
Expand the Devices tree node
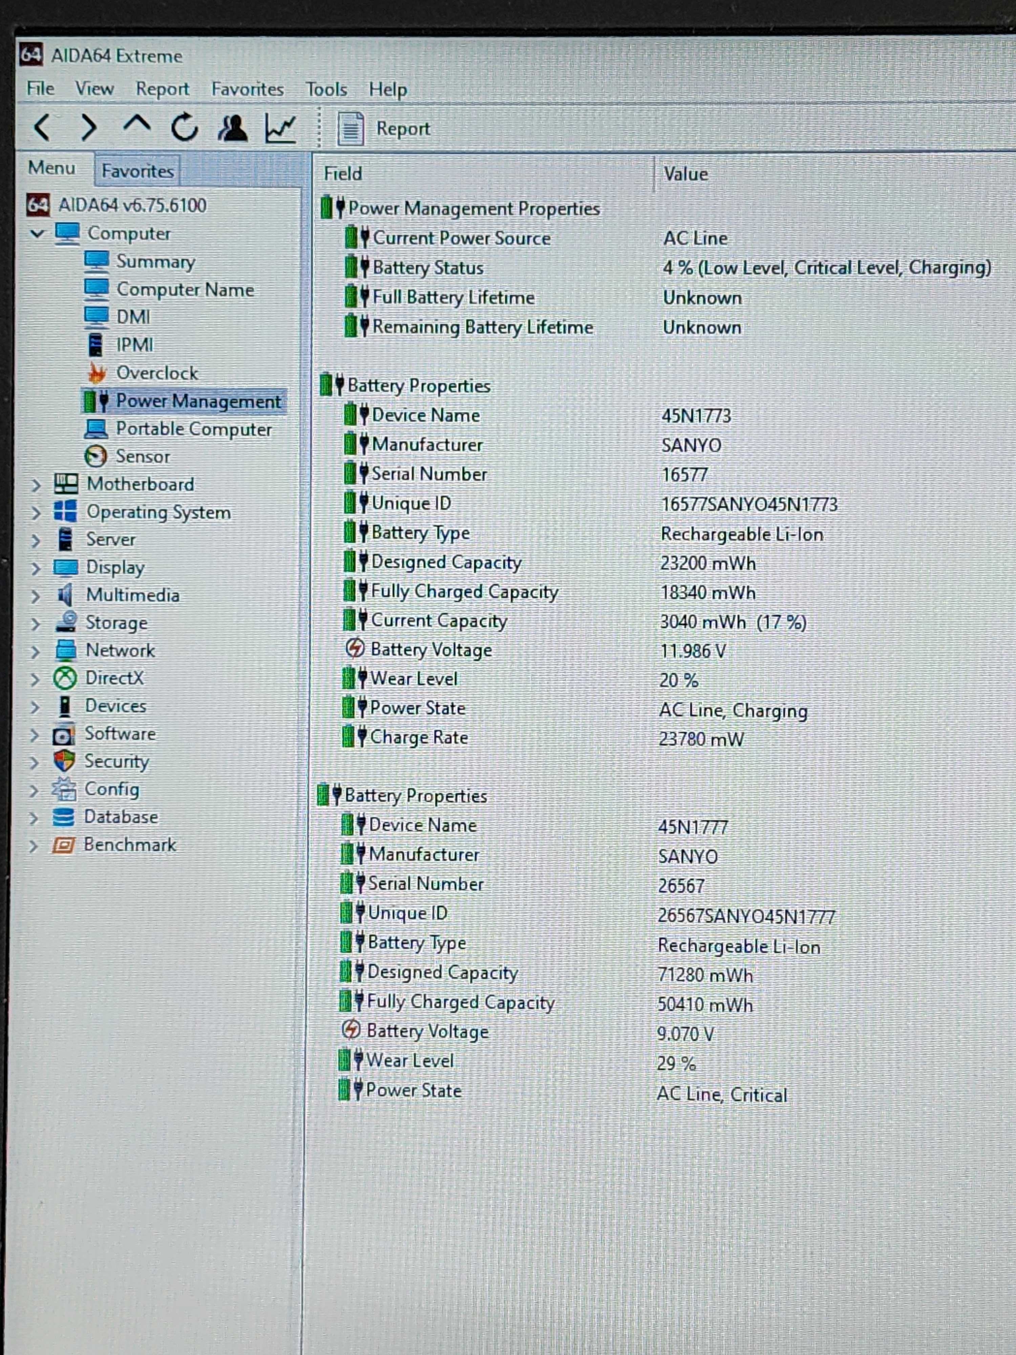[x=34, y=707]
